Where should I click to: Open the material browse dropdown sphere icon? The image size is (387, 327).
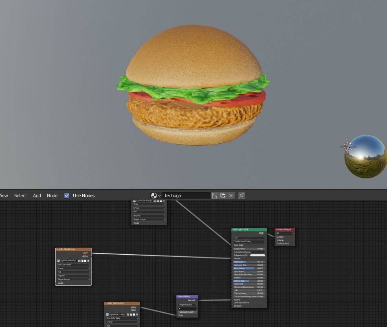click(x=156, y=196)
